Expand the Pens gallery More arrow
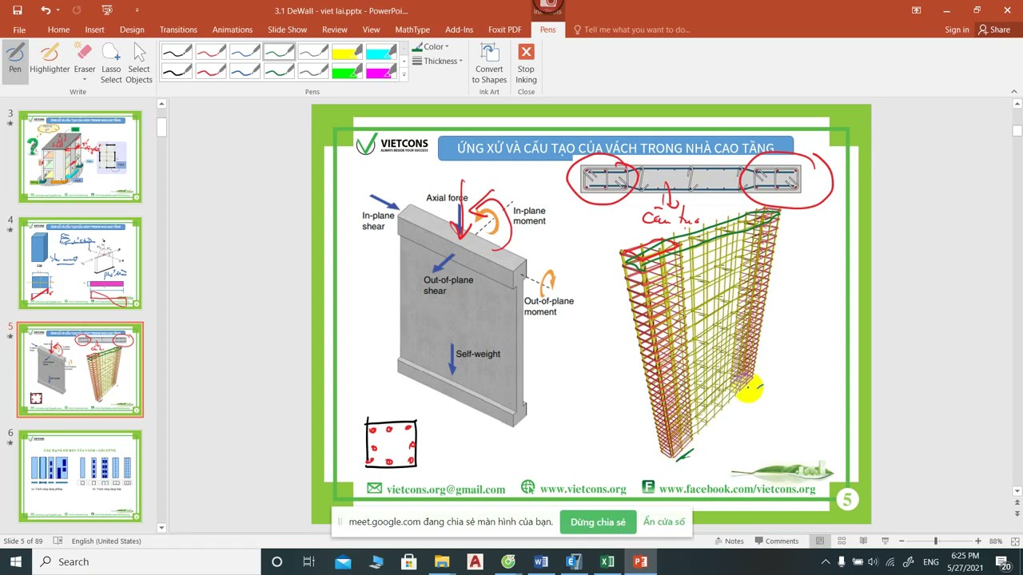Screen dimensions: 1023x575 (x=404, y=74)
